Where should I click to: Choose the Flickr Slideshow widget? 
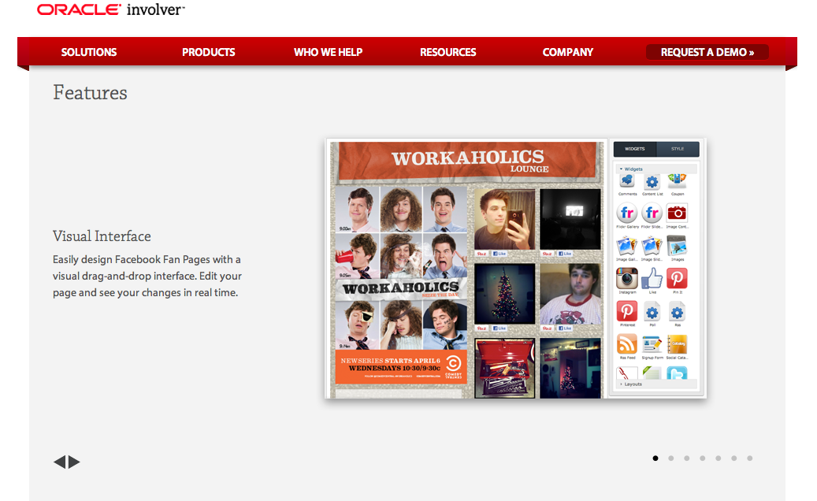point(652,213)
